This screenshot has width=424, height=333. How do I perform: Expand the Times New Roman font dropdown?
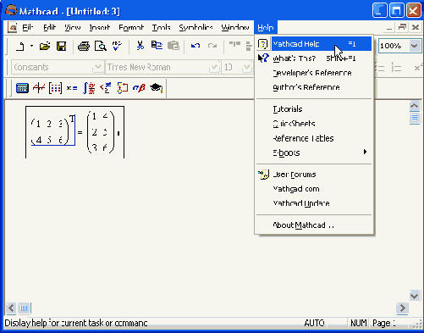tap(214, 68)
